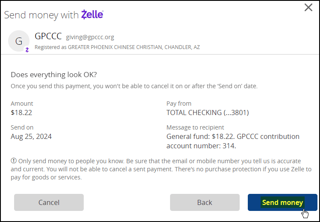Viewport: 320px width, 222px height.
Task: Click the 'Pay from' label
Action: pyautogui.click(x=179, y=104)
